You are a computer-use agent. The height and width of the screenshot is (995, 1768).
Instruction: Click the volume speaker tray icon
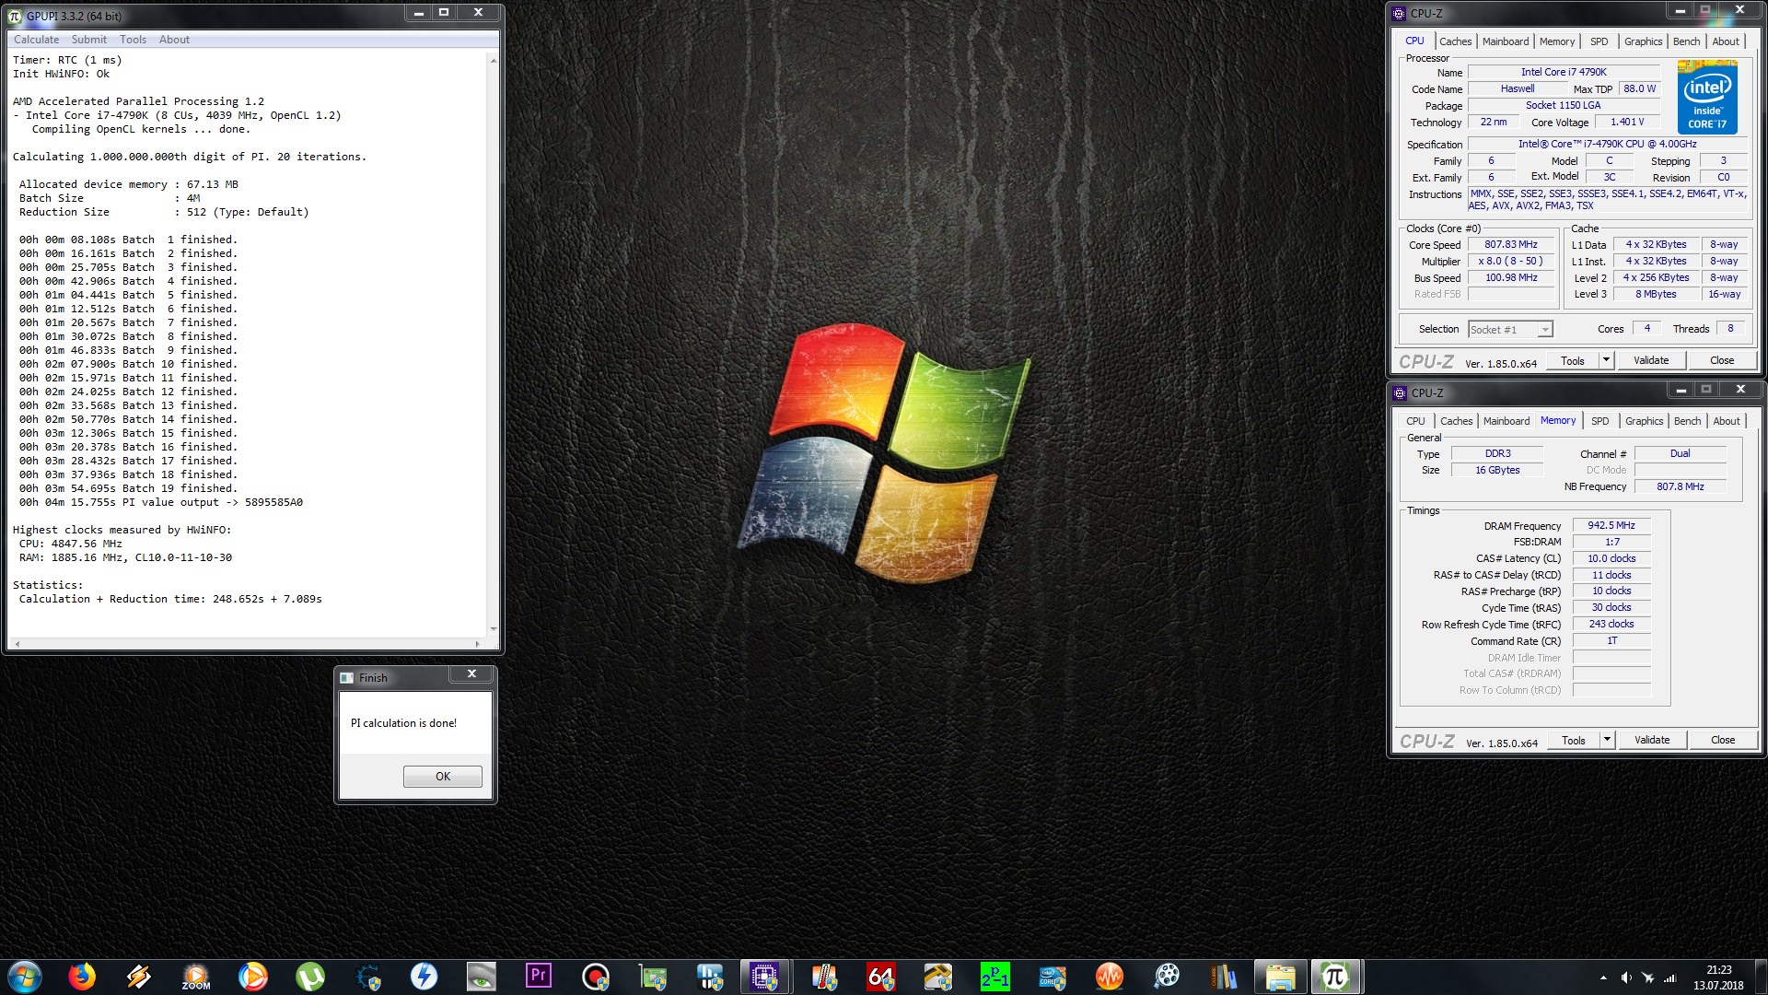(1625, 977)
